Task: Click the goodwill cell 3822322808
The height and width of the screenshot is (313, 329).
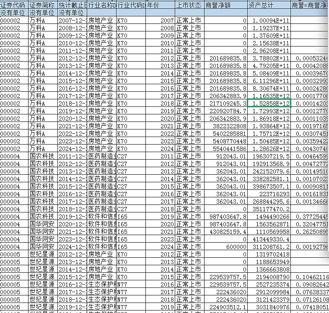Action: click(226, 126)
